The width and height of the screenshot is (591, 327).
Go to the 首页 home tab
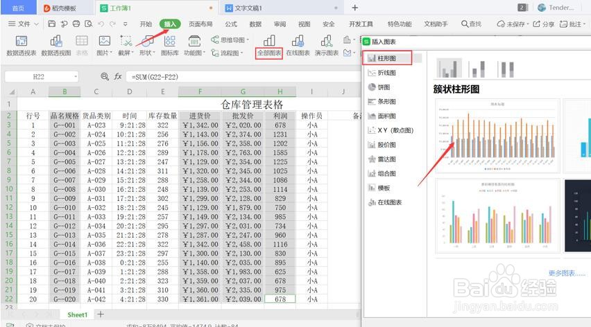(18, 8)
